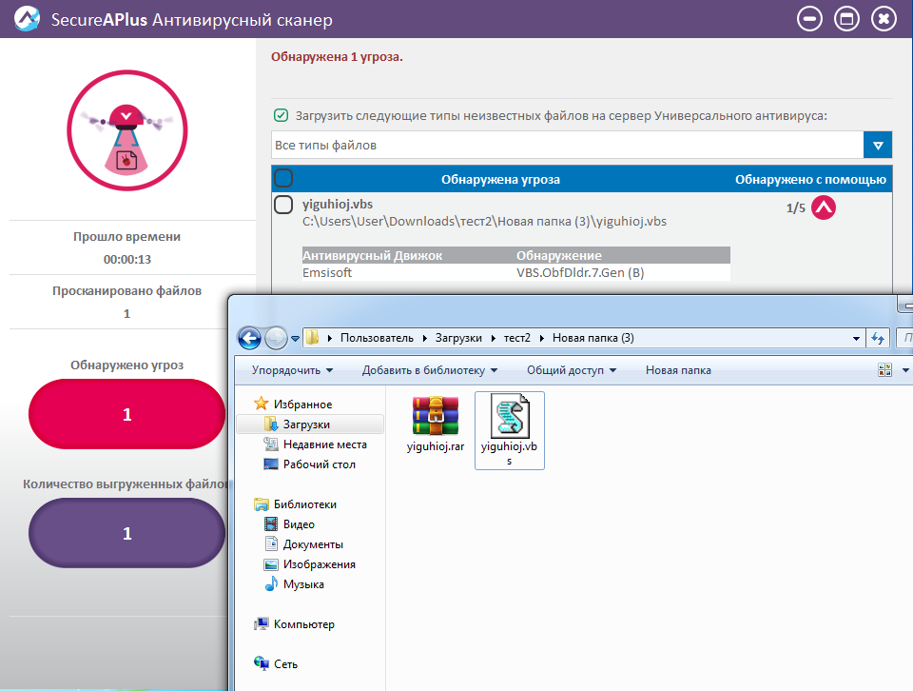Click the purple uploaded files counter

[126, 533]
